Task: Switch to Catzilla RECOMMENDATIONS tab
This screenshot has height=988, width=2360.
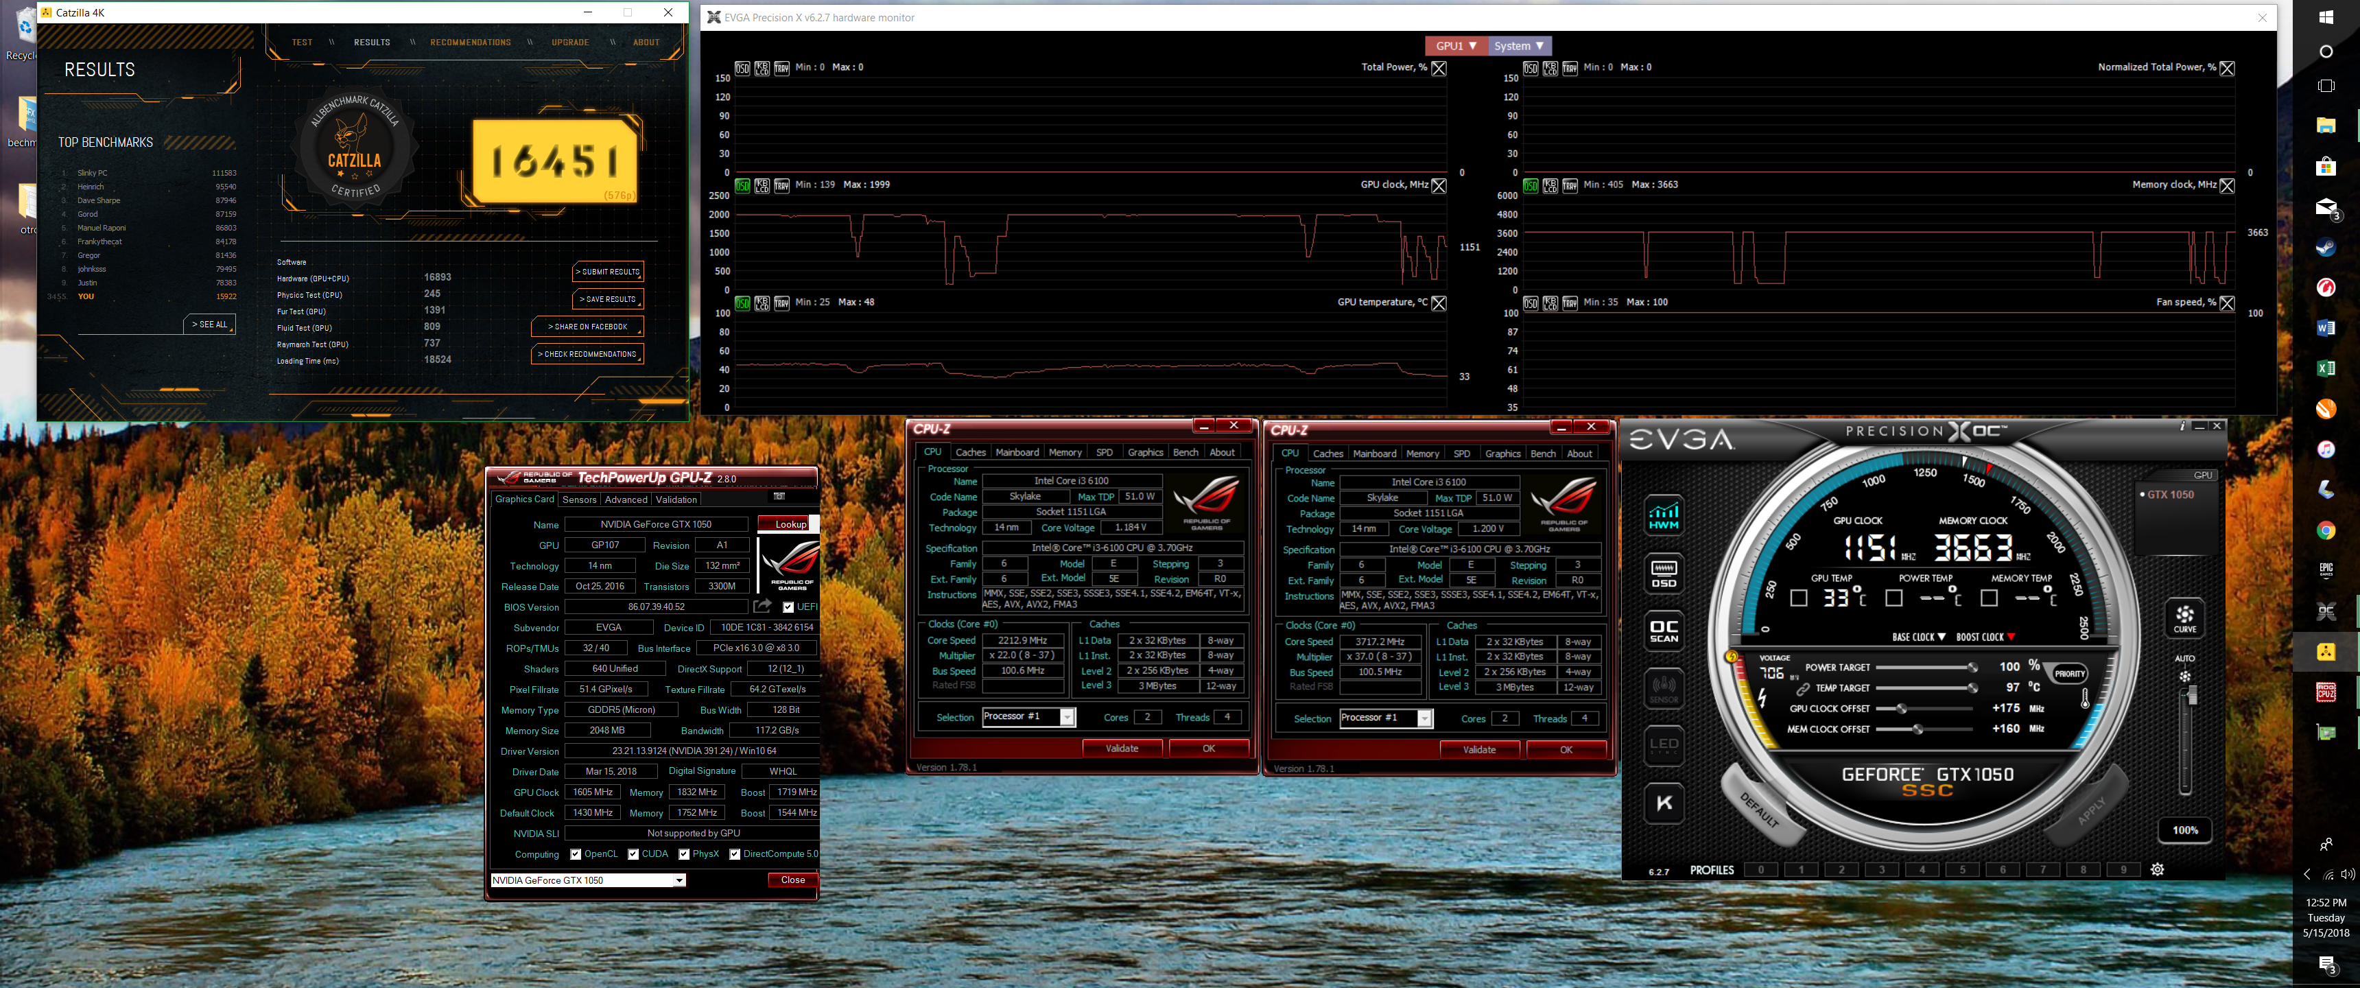Action: pyautogui.click(x=470, y=42)
